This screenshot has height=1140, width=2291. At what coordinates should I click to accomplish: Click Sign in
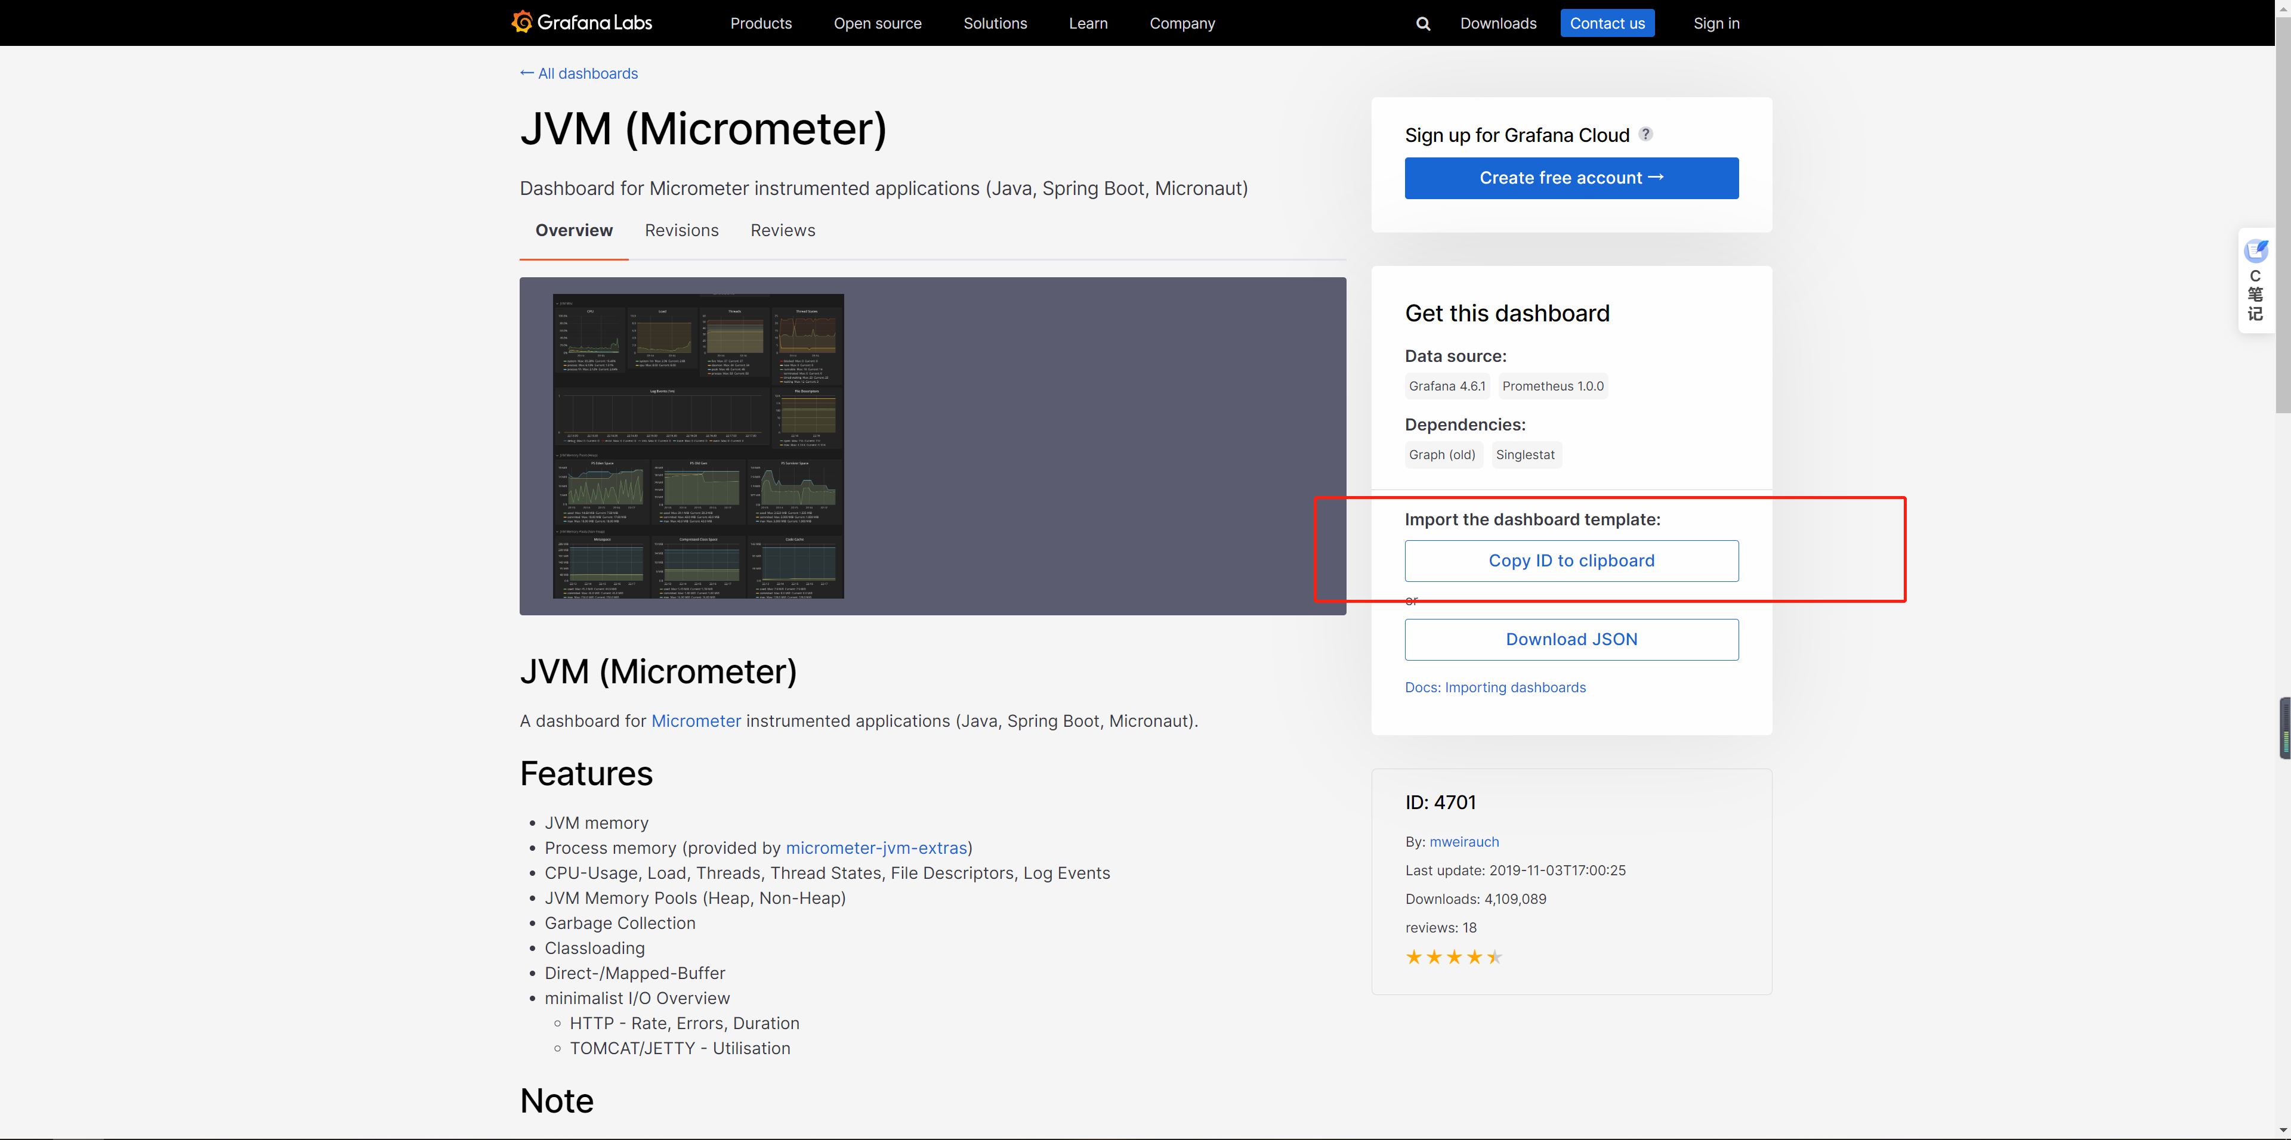point(1716,23)
